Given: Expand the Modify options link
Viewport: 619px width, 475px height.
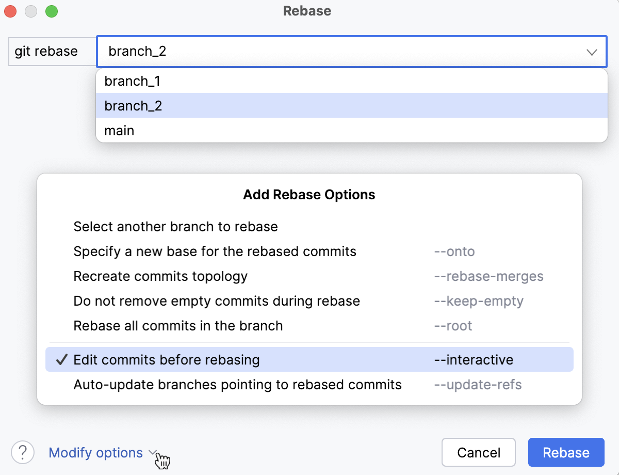Looking at the screenshot, I should coord(95,452).
